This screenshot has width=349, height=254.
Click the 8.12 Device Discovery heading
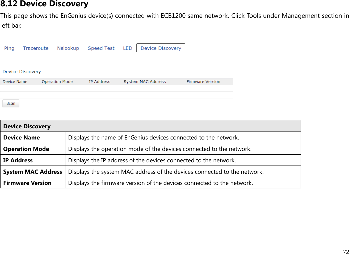(x=44, y=4)
